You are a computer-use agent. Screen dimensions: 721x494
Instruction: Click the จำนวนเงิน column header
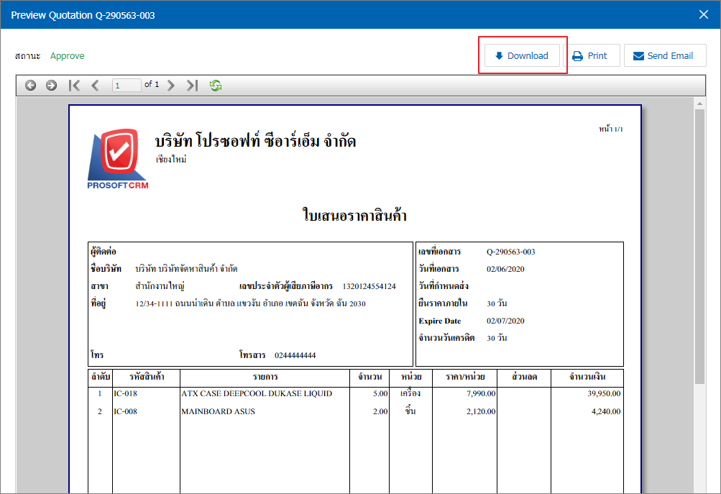point(587,377)
